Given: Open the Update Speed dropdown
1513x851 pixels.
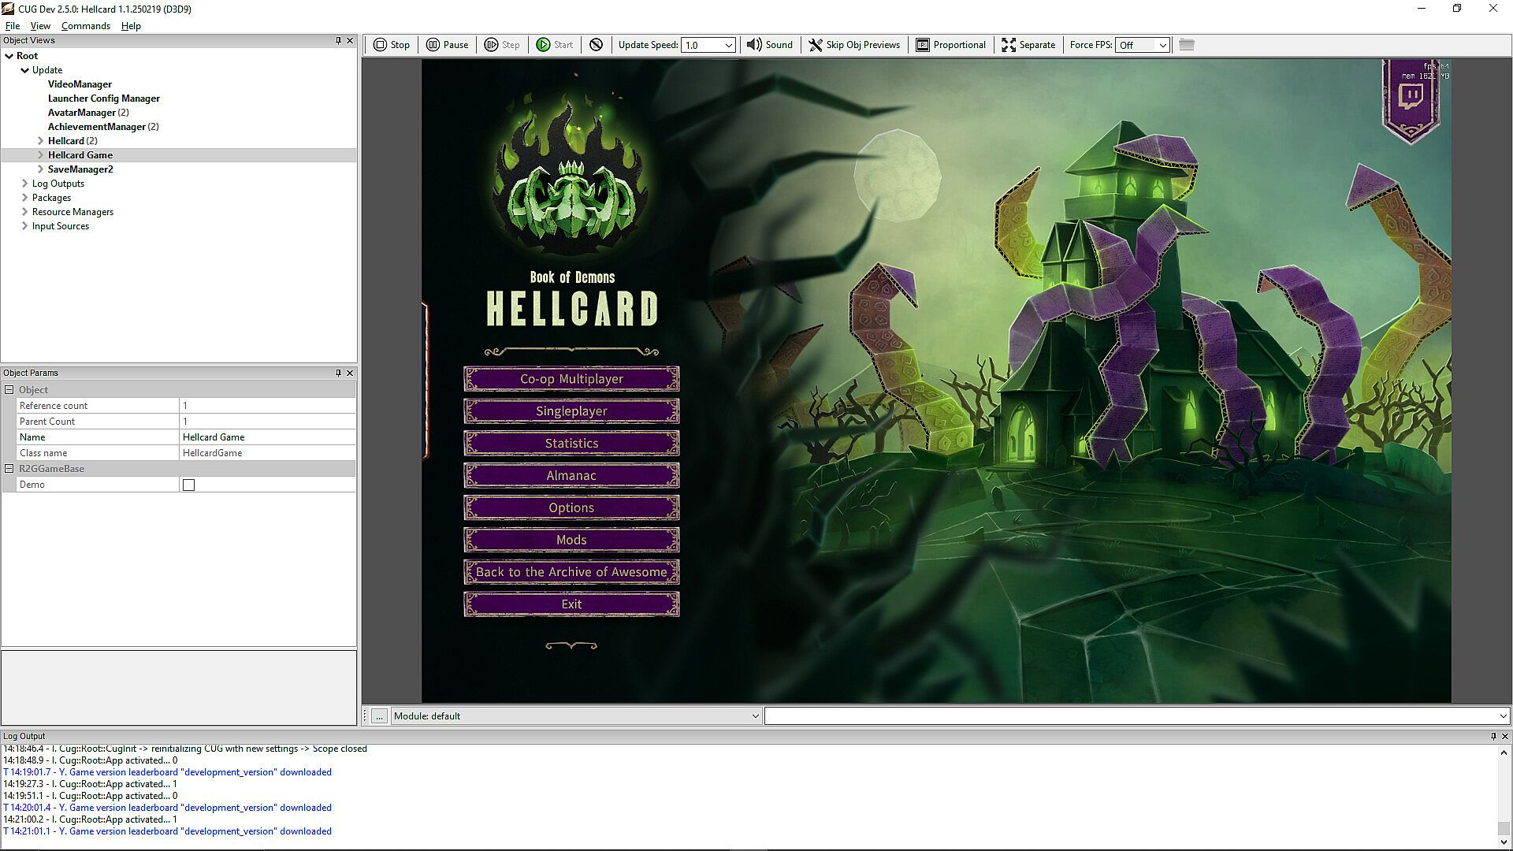Looking at the screenshot, I should 729,46.
